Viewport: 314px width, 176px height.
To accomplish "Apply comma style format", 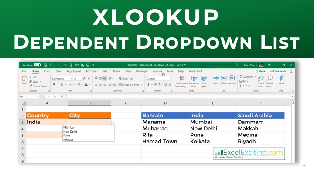I will (x=160, y=85).
